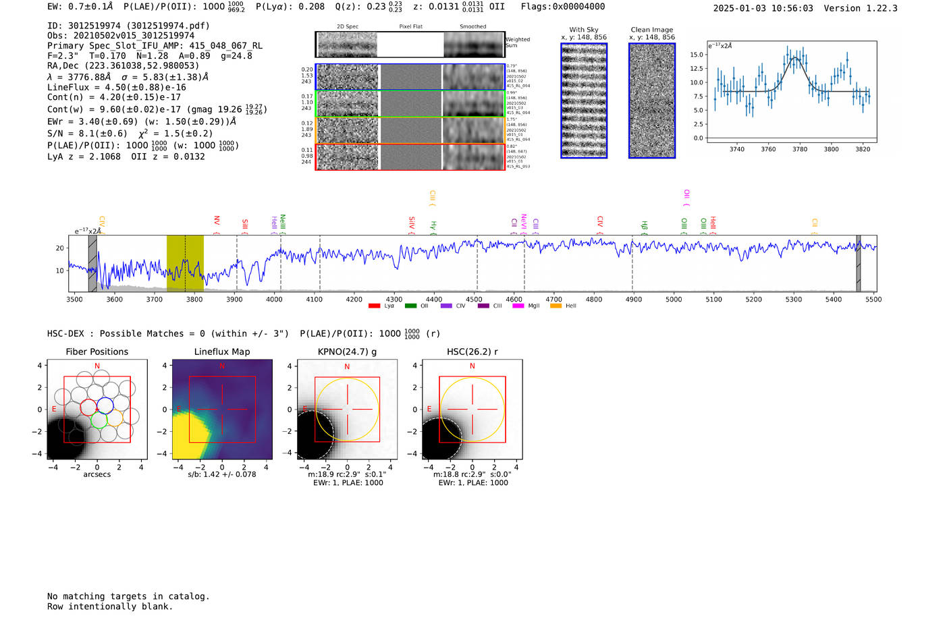
Task: Open the HSC(26.2) r image
Action: point(472,409)
